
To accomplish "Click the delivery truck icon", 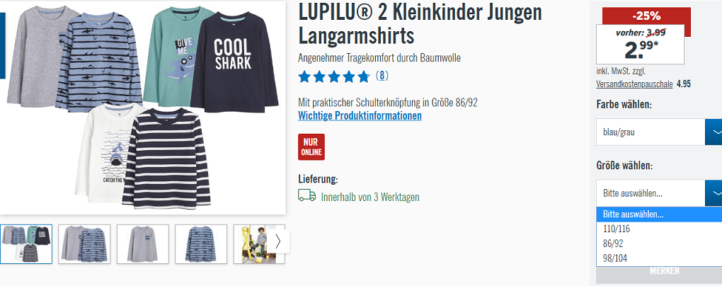I will pos(306,195).
